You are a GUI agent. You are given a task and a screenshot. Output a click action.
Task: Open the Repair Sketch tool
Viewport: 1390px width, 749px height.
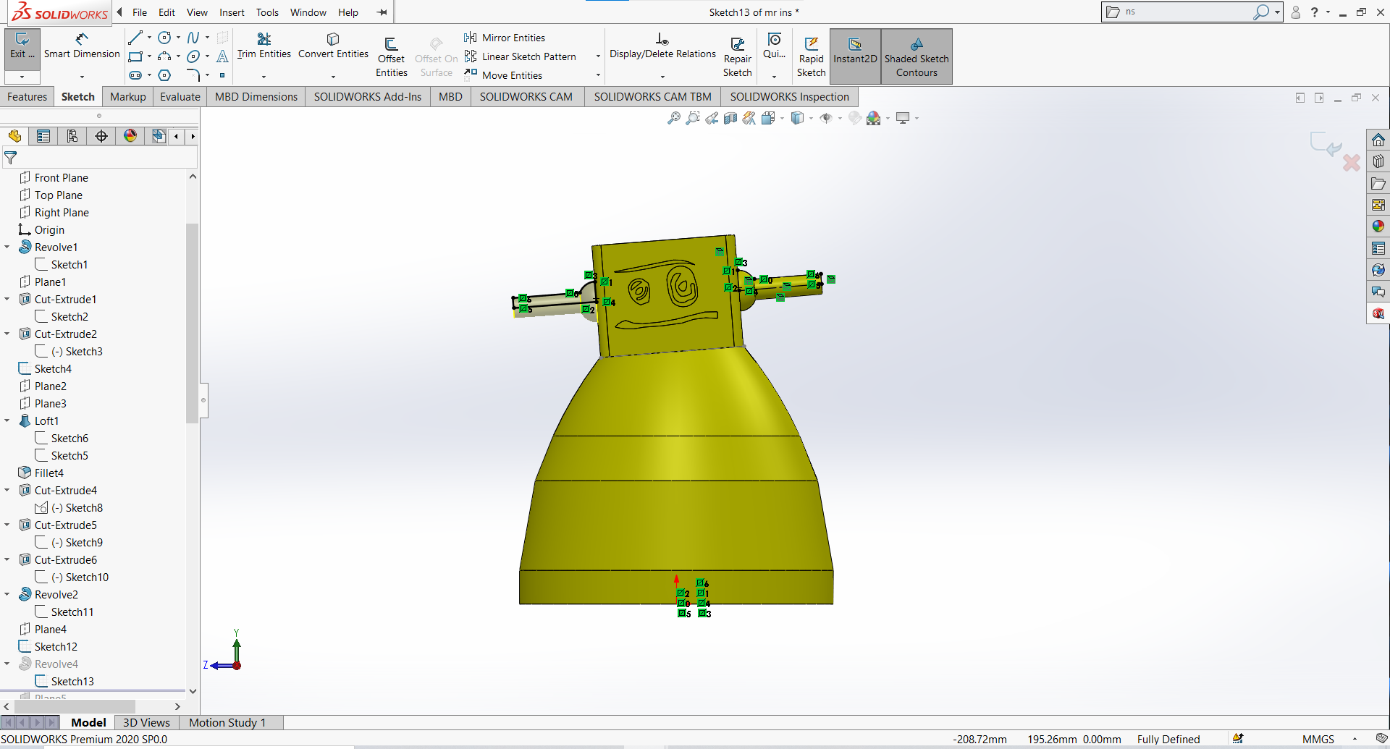(738, 56)
